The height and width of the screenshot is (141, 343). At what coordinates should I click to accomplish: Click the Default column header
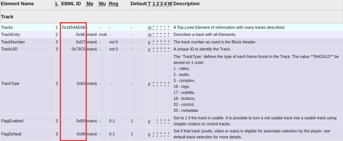point(139,4)
